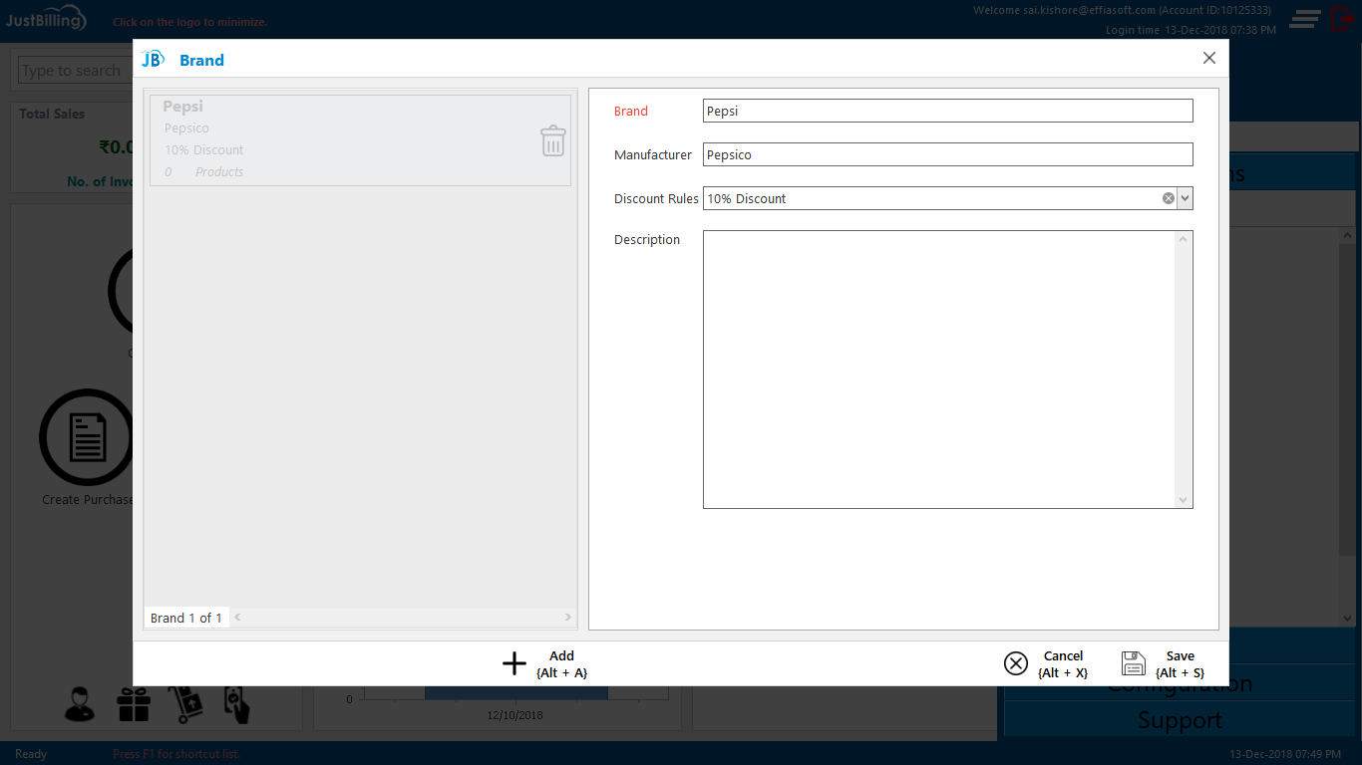Image resolution: width=1362 pixels, height=765 pixels.
Task: Clear the Discount Rules selection
Action: [1168, 198]
